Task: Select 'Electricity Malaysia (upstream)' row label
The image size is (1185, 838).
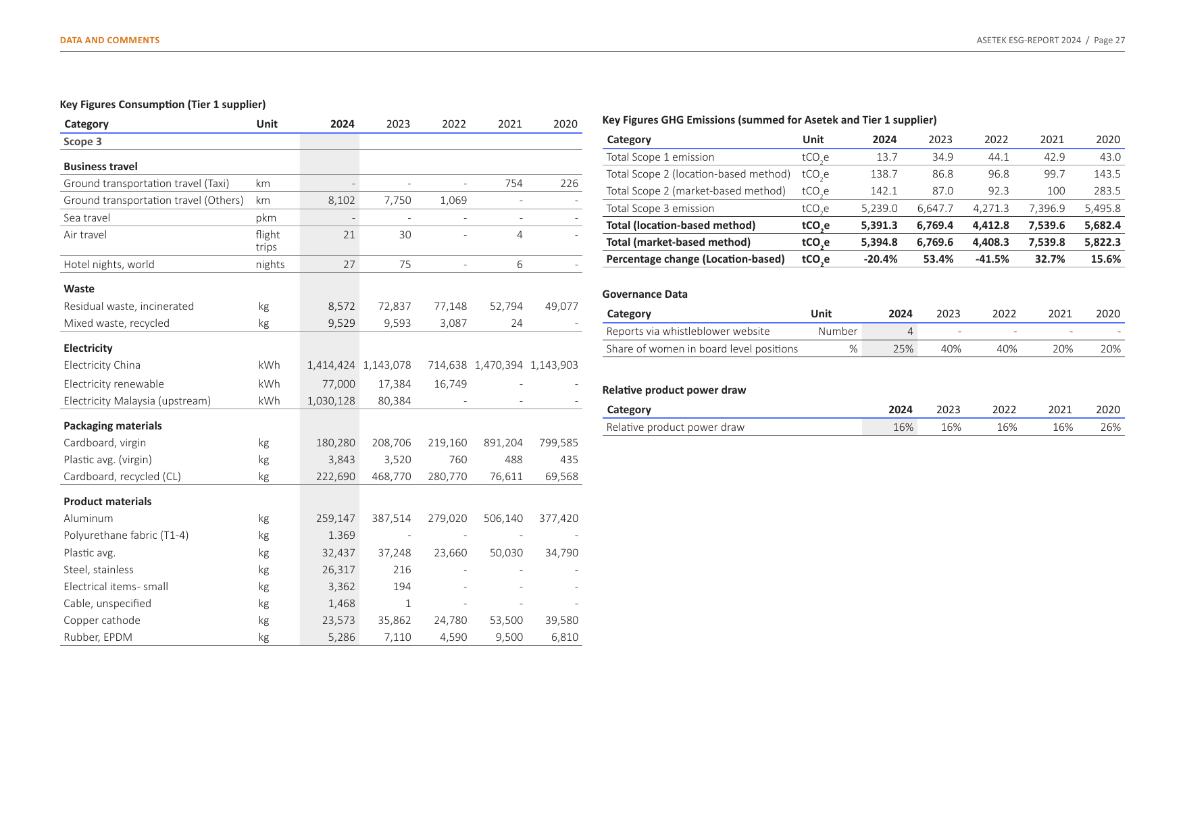Action: tap(137, 401)
